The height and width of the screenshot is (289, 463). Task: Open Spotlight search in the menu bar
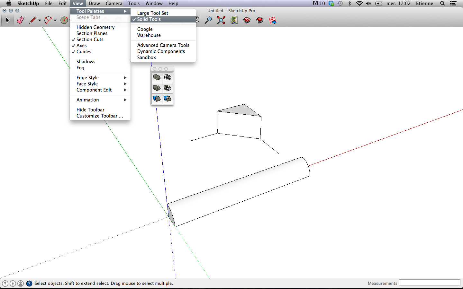tap(442, 4)
